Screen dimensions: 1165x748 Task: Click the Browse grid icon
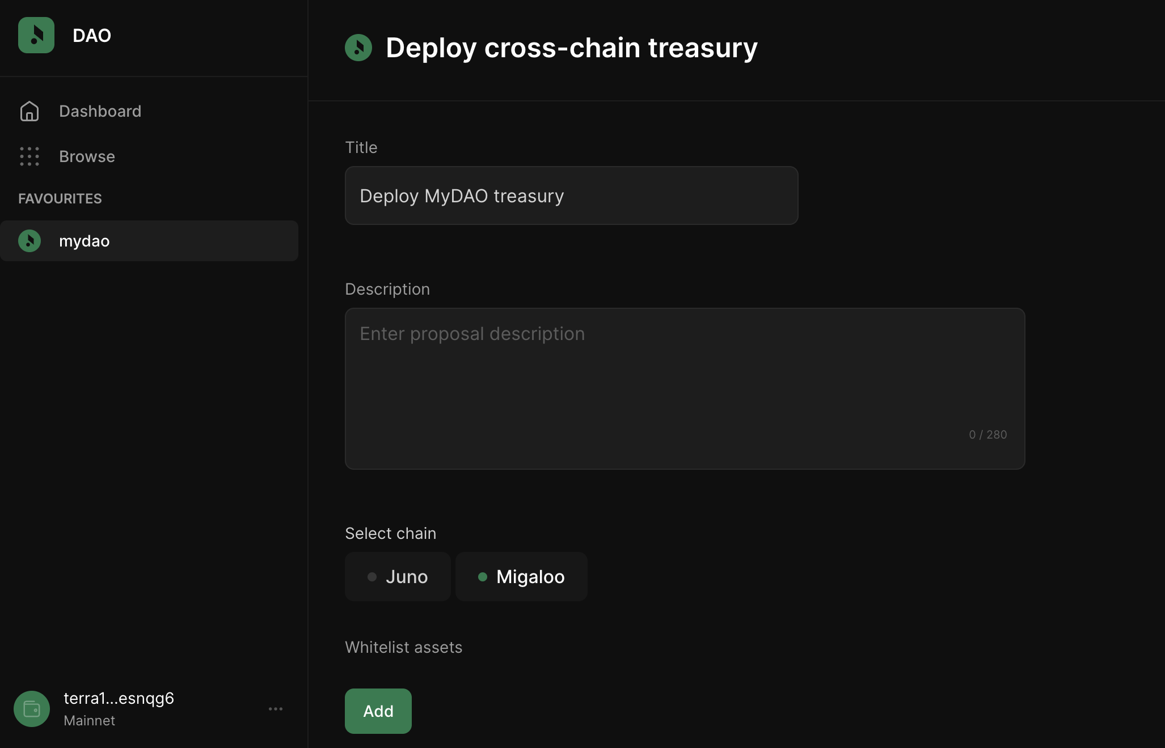[x=29, y=156]
